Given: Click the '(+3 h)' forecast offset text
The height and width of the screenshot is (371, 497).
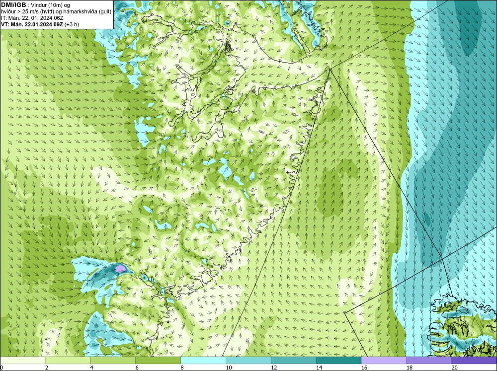Looking at the screenshot, I should [x=72, y=24].
